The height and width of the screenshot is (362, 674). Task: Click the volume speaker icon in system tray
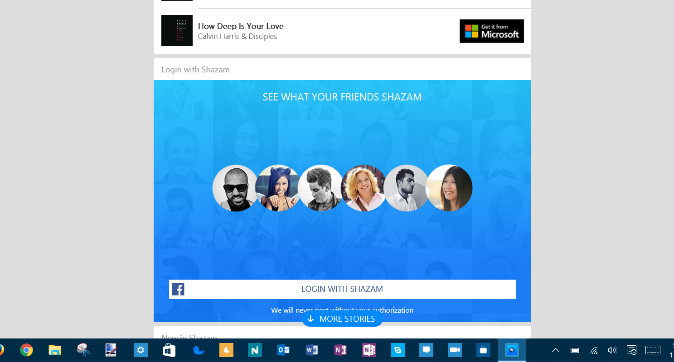pyautogui.click(x=612, y=350)
